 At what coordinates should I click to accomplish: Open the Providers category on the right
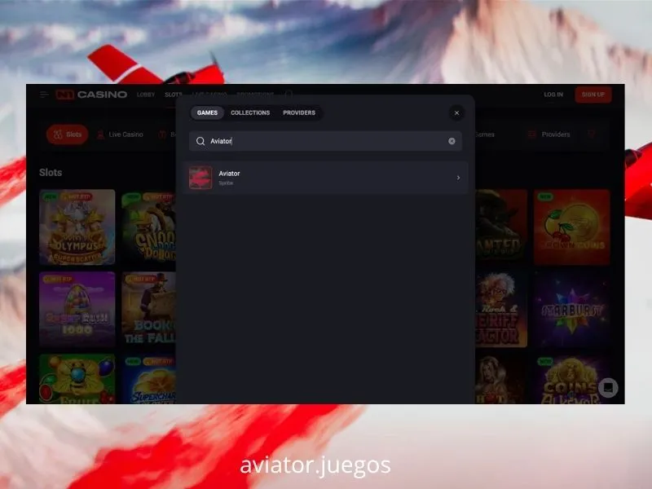pyautogui.click(x=548, y=134)
